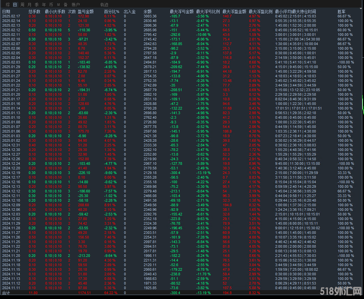This screenshot has width=364, height=299.
Task: Sort by the 盈亏金额 column header
Action: [x=86, y=12]
